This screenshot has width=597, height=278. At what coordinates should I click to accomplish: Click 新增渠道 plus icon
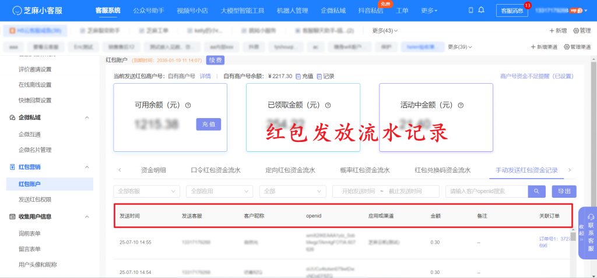tap(533, 47)
